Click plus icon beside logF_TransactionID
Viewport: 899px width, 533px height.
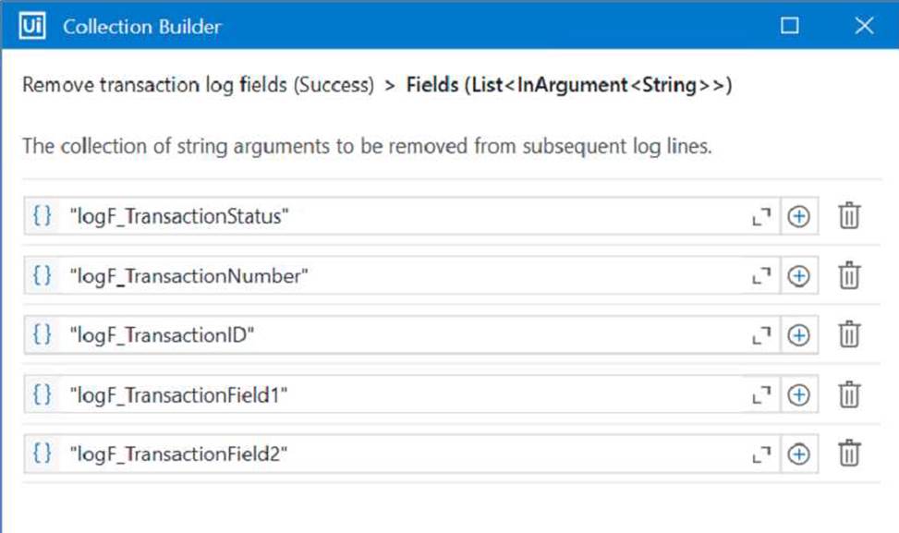coord(798,335)
